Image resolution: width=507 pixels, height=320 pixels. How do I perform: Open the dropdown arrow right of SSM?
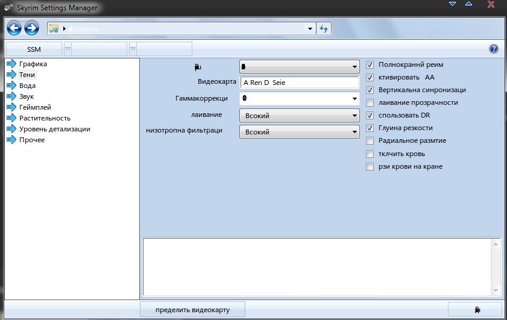(68, 49)
